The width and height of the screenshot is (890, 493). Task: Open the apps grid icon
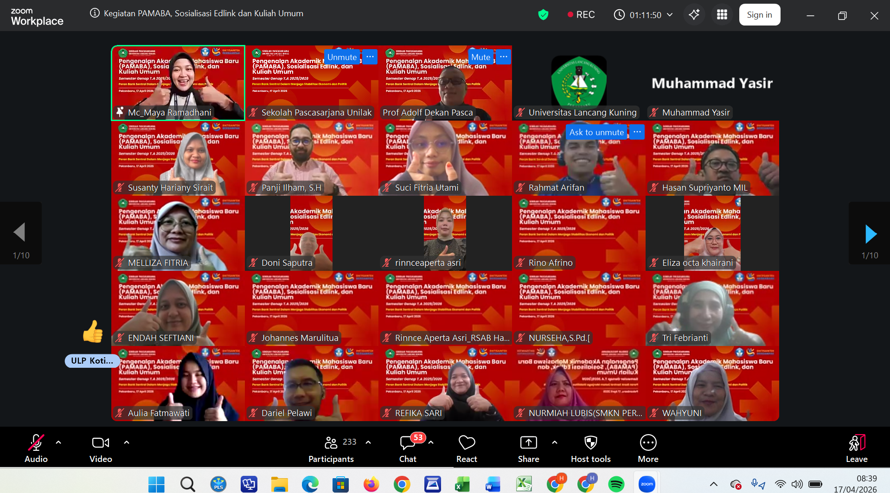pyautogui.click(x=722, y=15)
